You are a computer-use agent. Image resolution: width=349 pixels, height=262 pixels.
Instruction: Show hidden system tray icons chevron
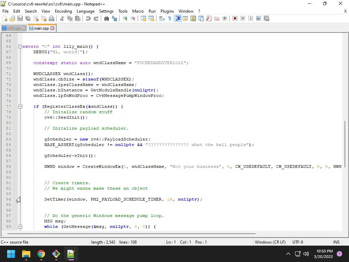coord(288,254)
